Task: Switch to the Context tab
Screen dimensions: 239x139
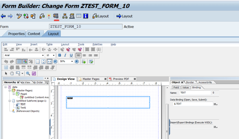Action: [x=34, y=34]
